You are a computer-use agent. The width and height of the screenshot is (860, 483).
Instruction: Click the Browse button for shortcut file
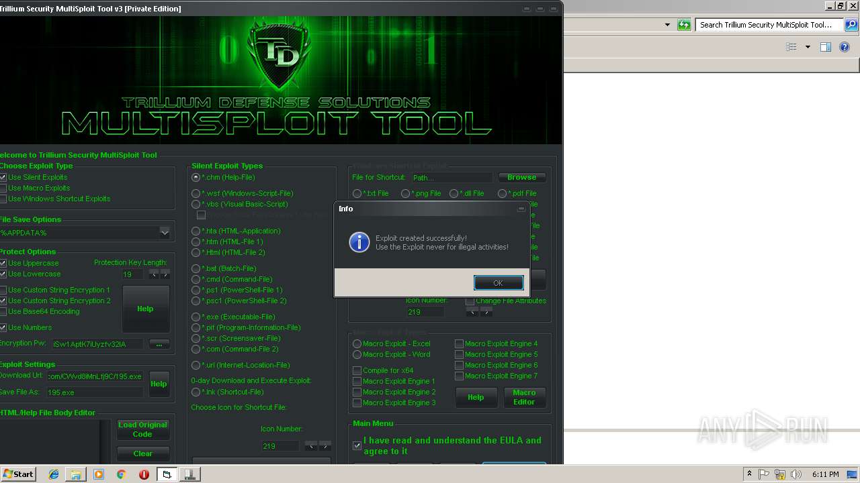pyautogui.click(x=522, y=177)
